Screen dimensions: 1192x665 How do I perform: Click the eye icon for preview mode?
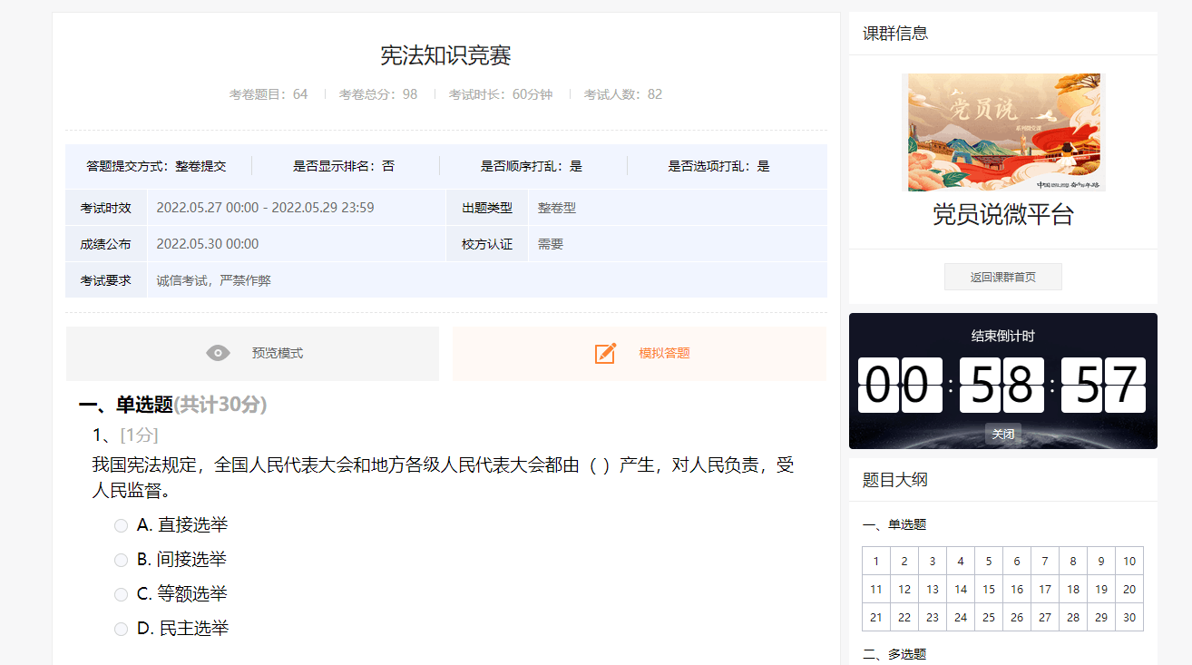pos(218,353)
